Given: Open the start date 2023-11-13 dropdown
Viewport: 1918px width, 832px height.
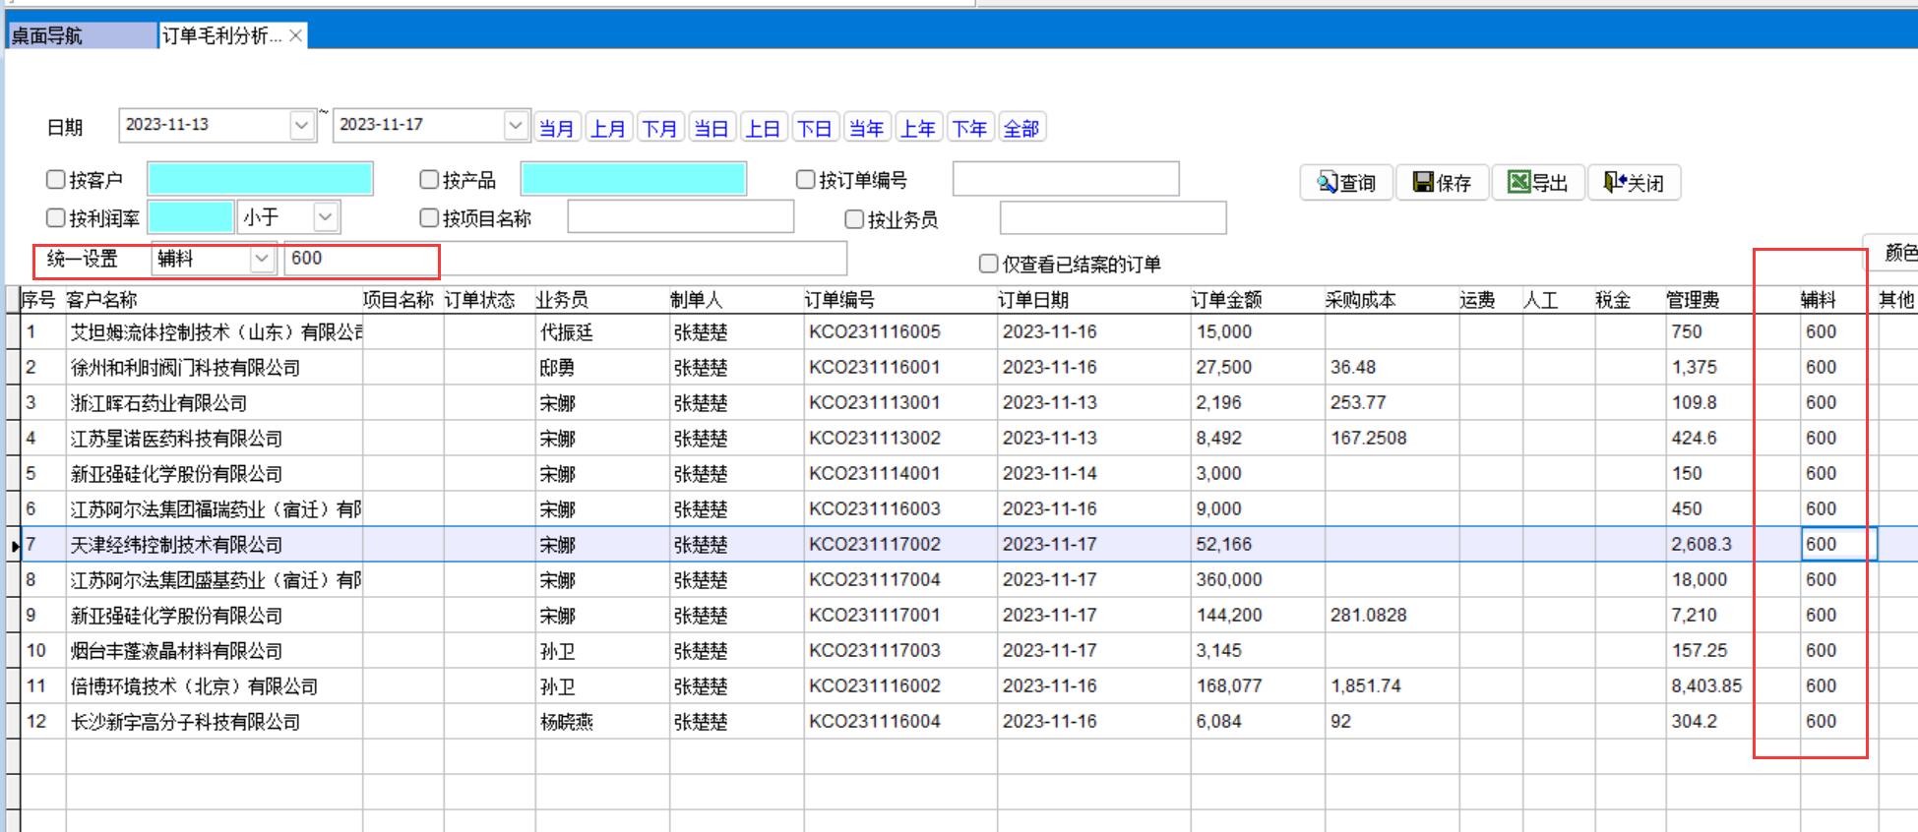Looking at the screenshot, I should 302,125.
